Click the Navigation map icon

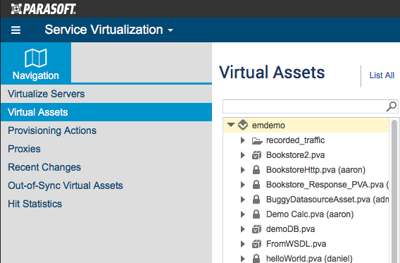click(36, 58)
